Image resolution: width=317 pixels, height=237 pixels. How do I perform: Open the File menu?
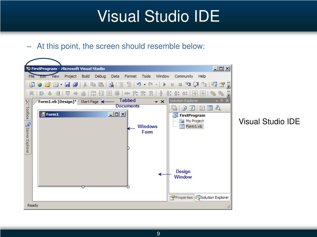click(x=32, y=76)
